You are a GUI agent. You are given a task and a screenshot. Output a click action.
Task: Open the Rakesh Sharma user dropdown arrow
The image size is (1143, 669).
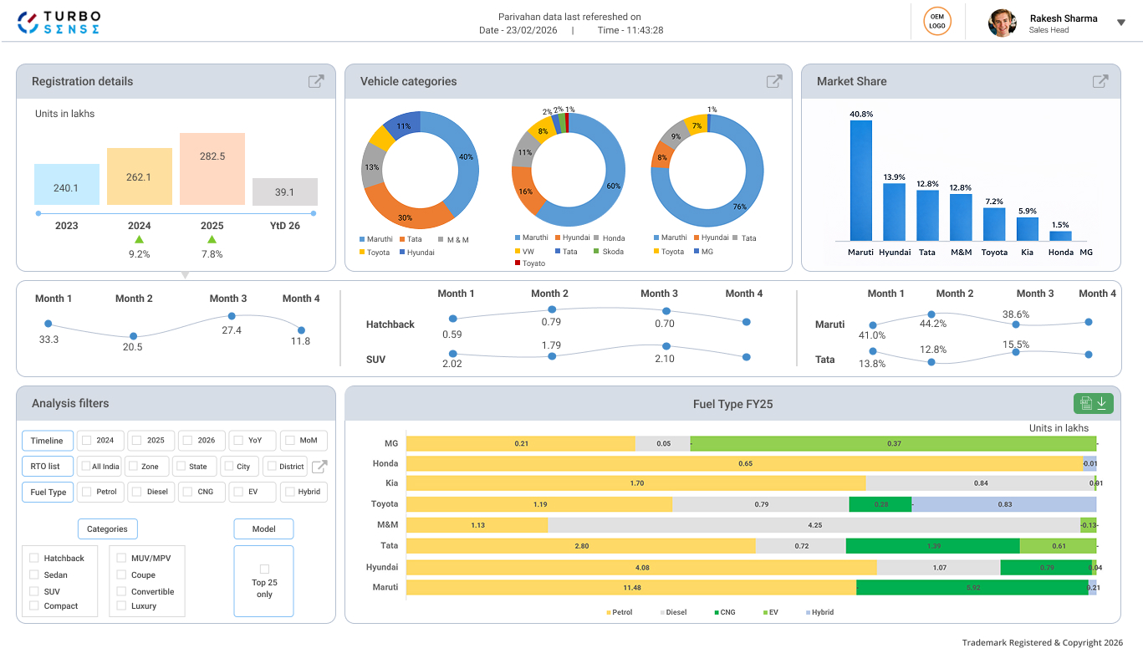click(x=1121, y=23)
